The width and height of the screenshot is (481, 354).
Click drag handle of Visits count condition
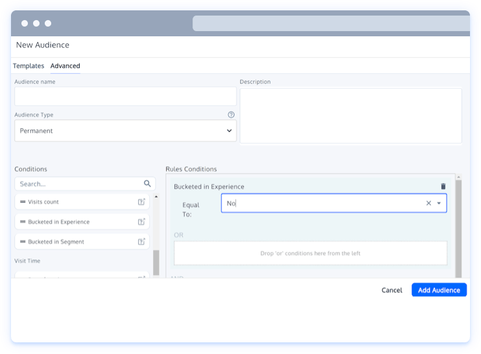pyautogui.click(x=23, y=202)
